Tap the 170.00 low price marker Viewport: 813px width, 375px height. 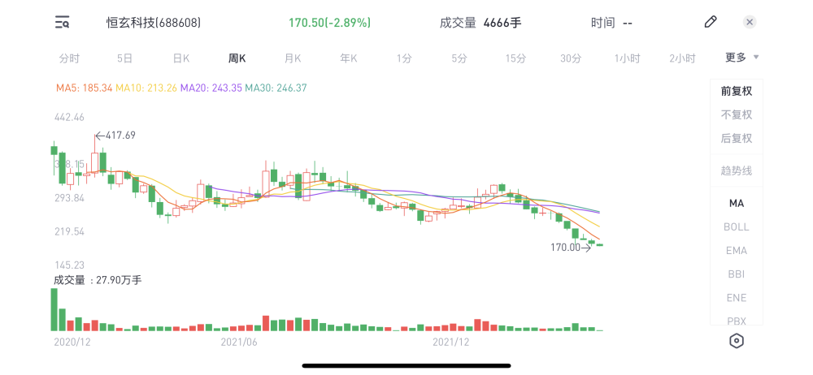[571, 248]
